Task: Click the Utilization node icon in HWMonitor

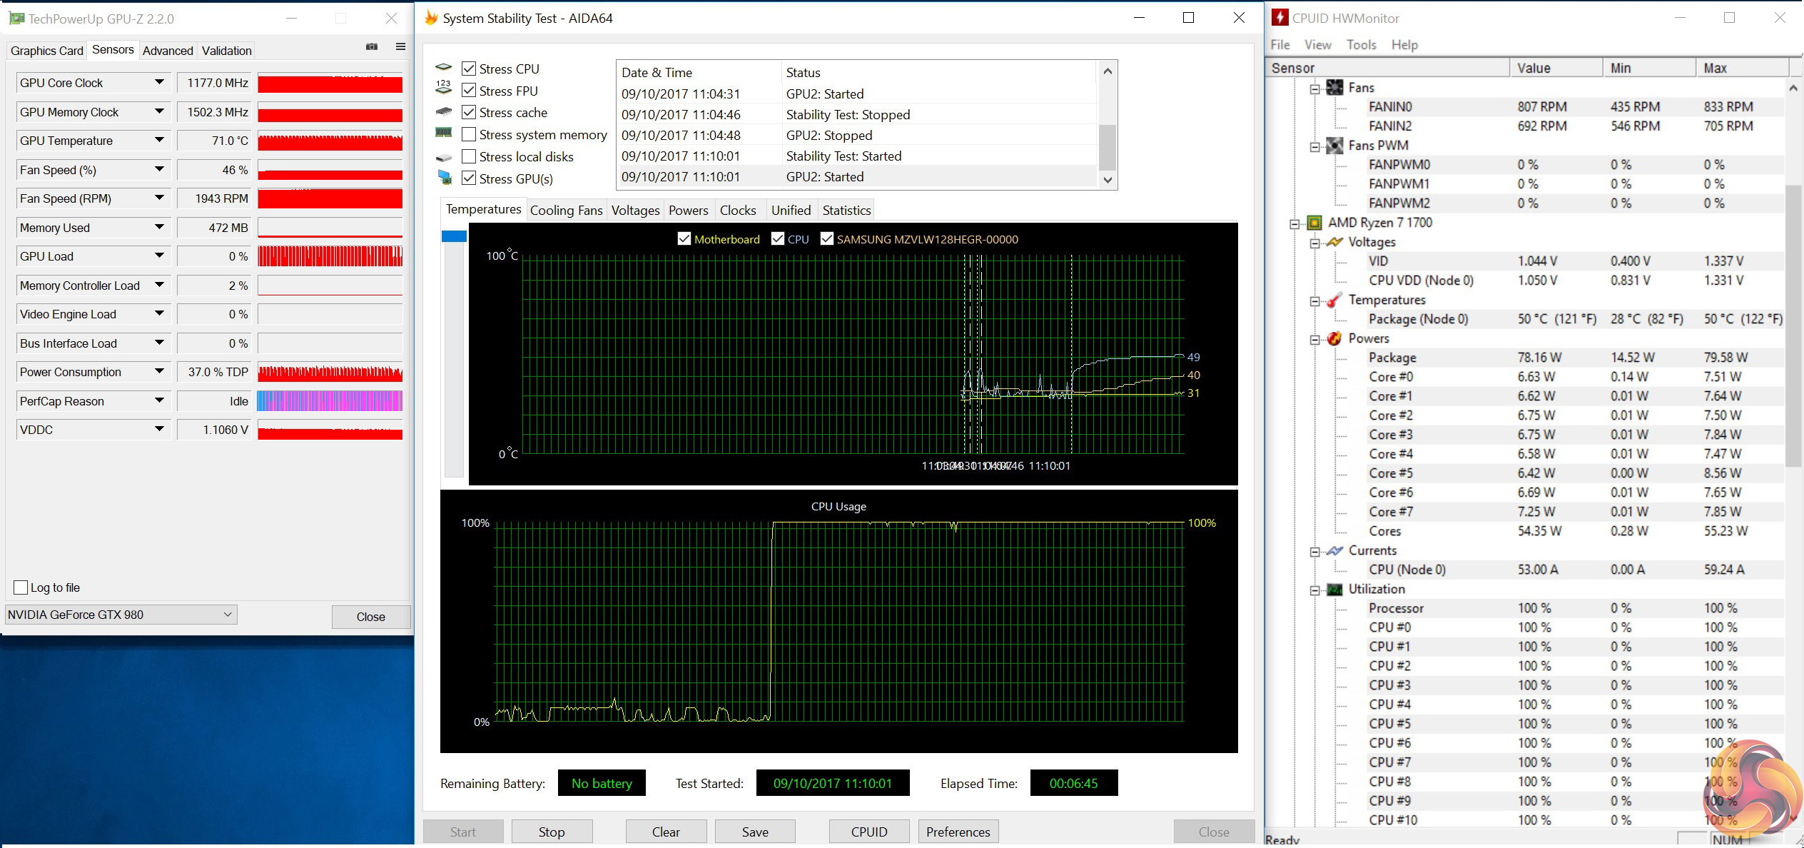Action: click(1334, 589)
